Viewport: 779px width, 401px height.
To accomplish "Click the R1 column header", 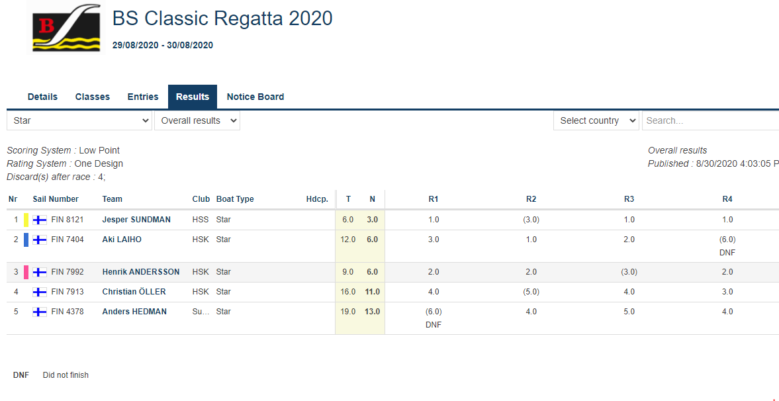I will pos(434,199).
